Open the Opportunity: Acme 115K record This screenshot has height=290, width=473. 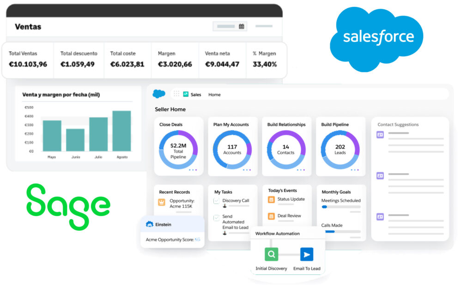[181, 204]
